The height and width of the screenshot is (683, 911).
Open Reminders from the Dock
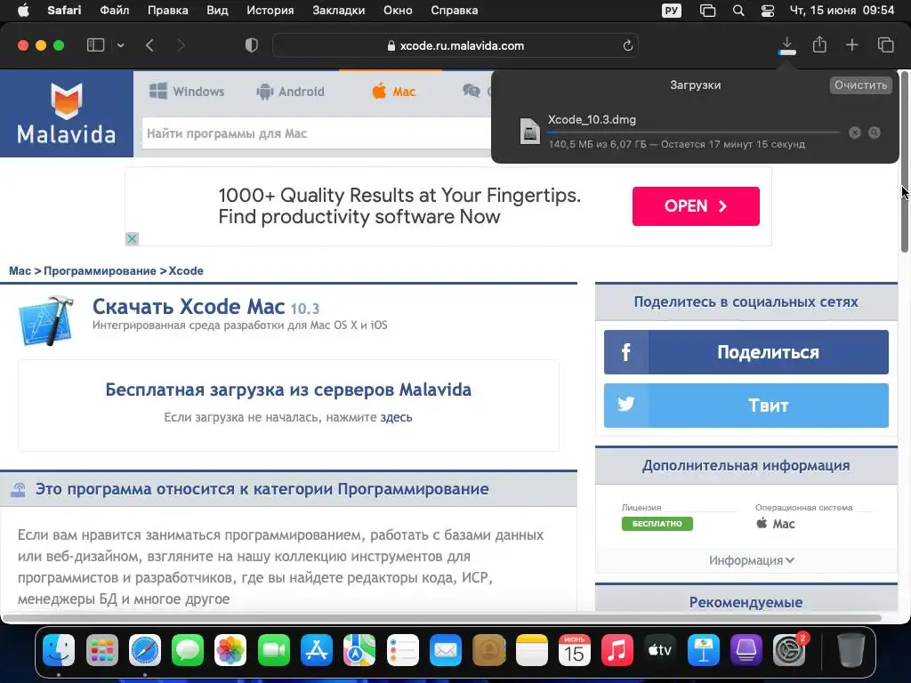(x=403, y=650)
